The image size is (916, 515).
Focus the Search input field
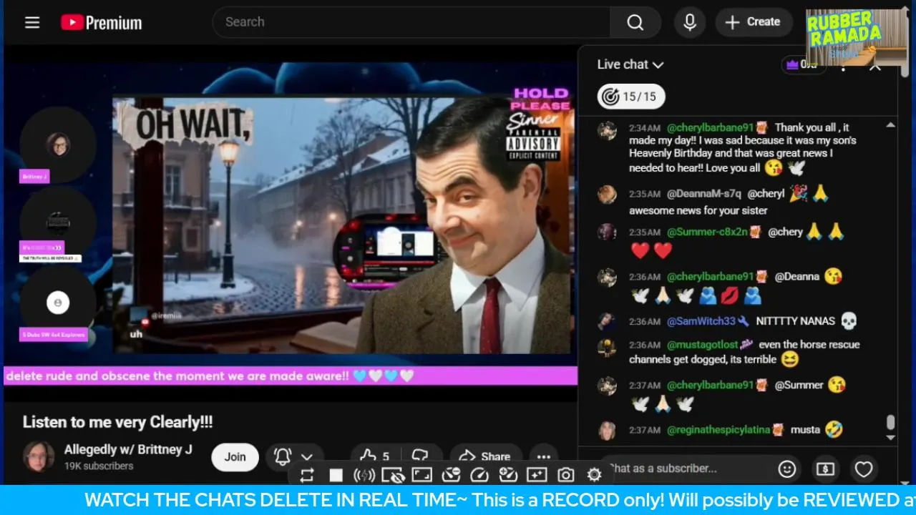411,22
